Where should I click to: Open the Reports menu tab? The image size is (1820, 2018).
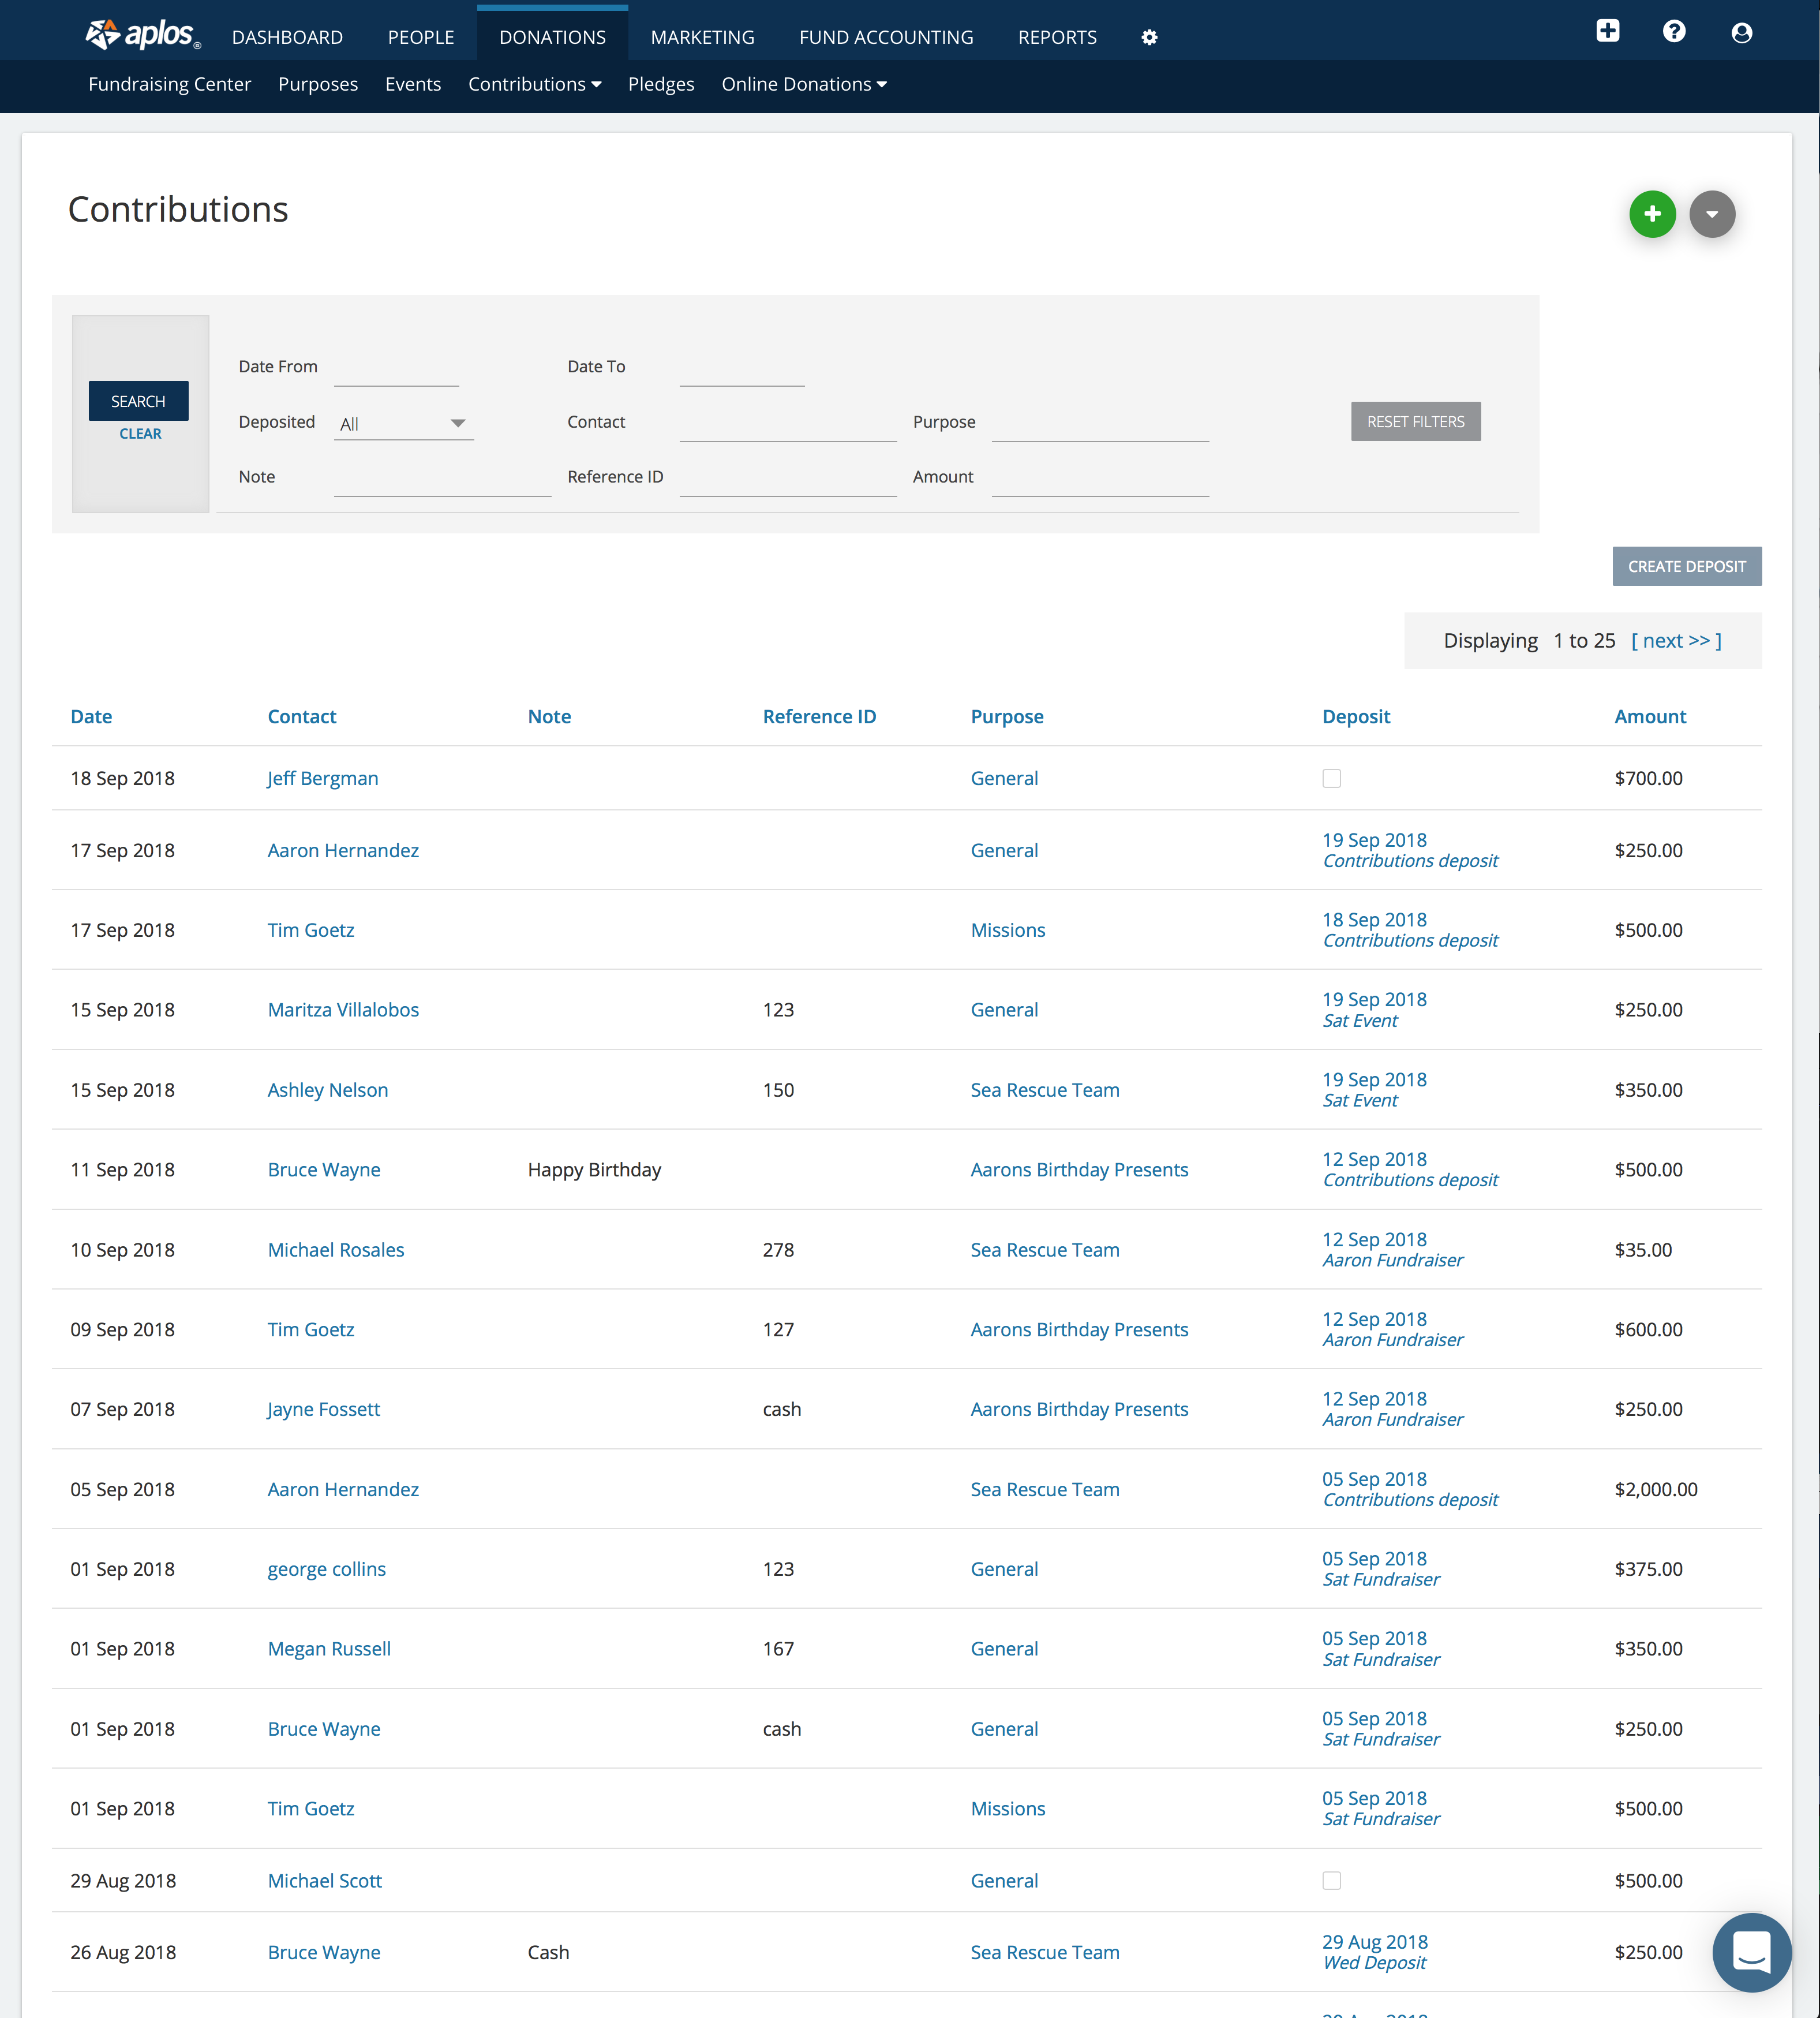[x=1057, y=37]
